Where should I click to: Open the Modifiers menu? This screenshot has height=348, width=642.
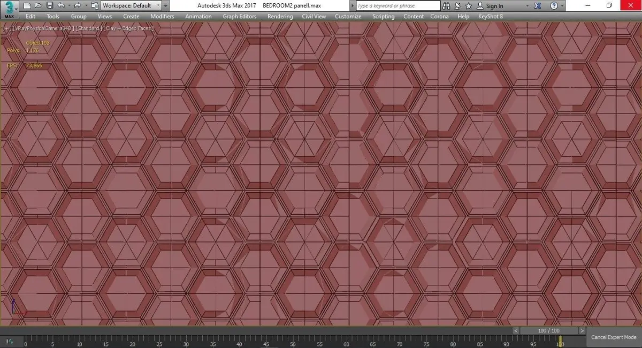click(x=162, y=16)
